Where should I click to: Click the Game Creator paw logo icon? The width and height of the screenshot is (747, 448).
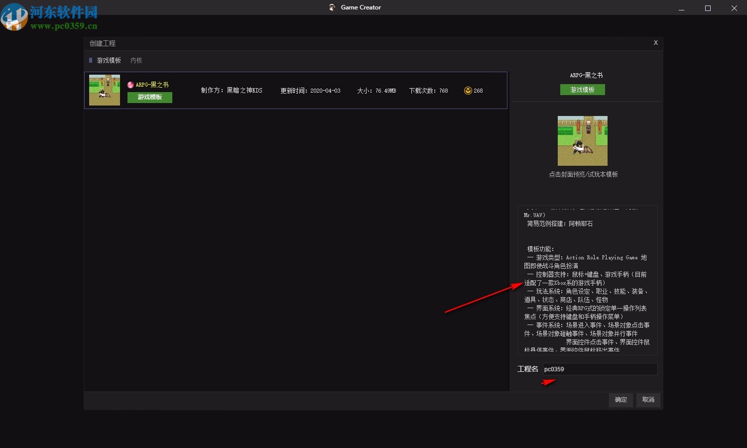pos(332,7)
